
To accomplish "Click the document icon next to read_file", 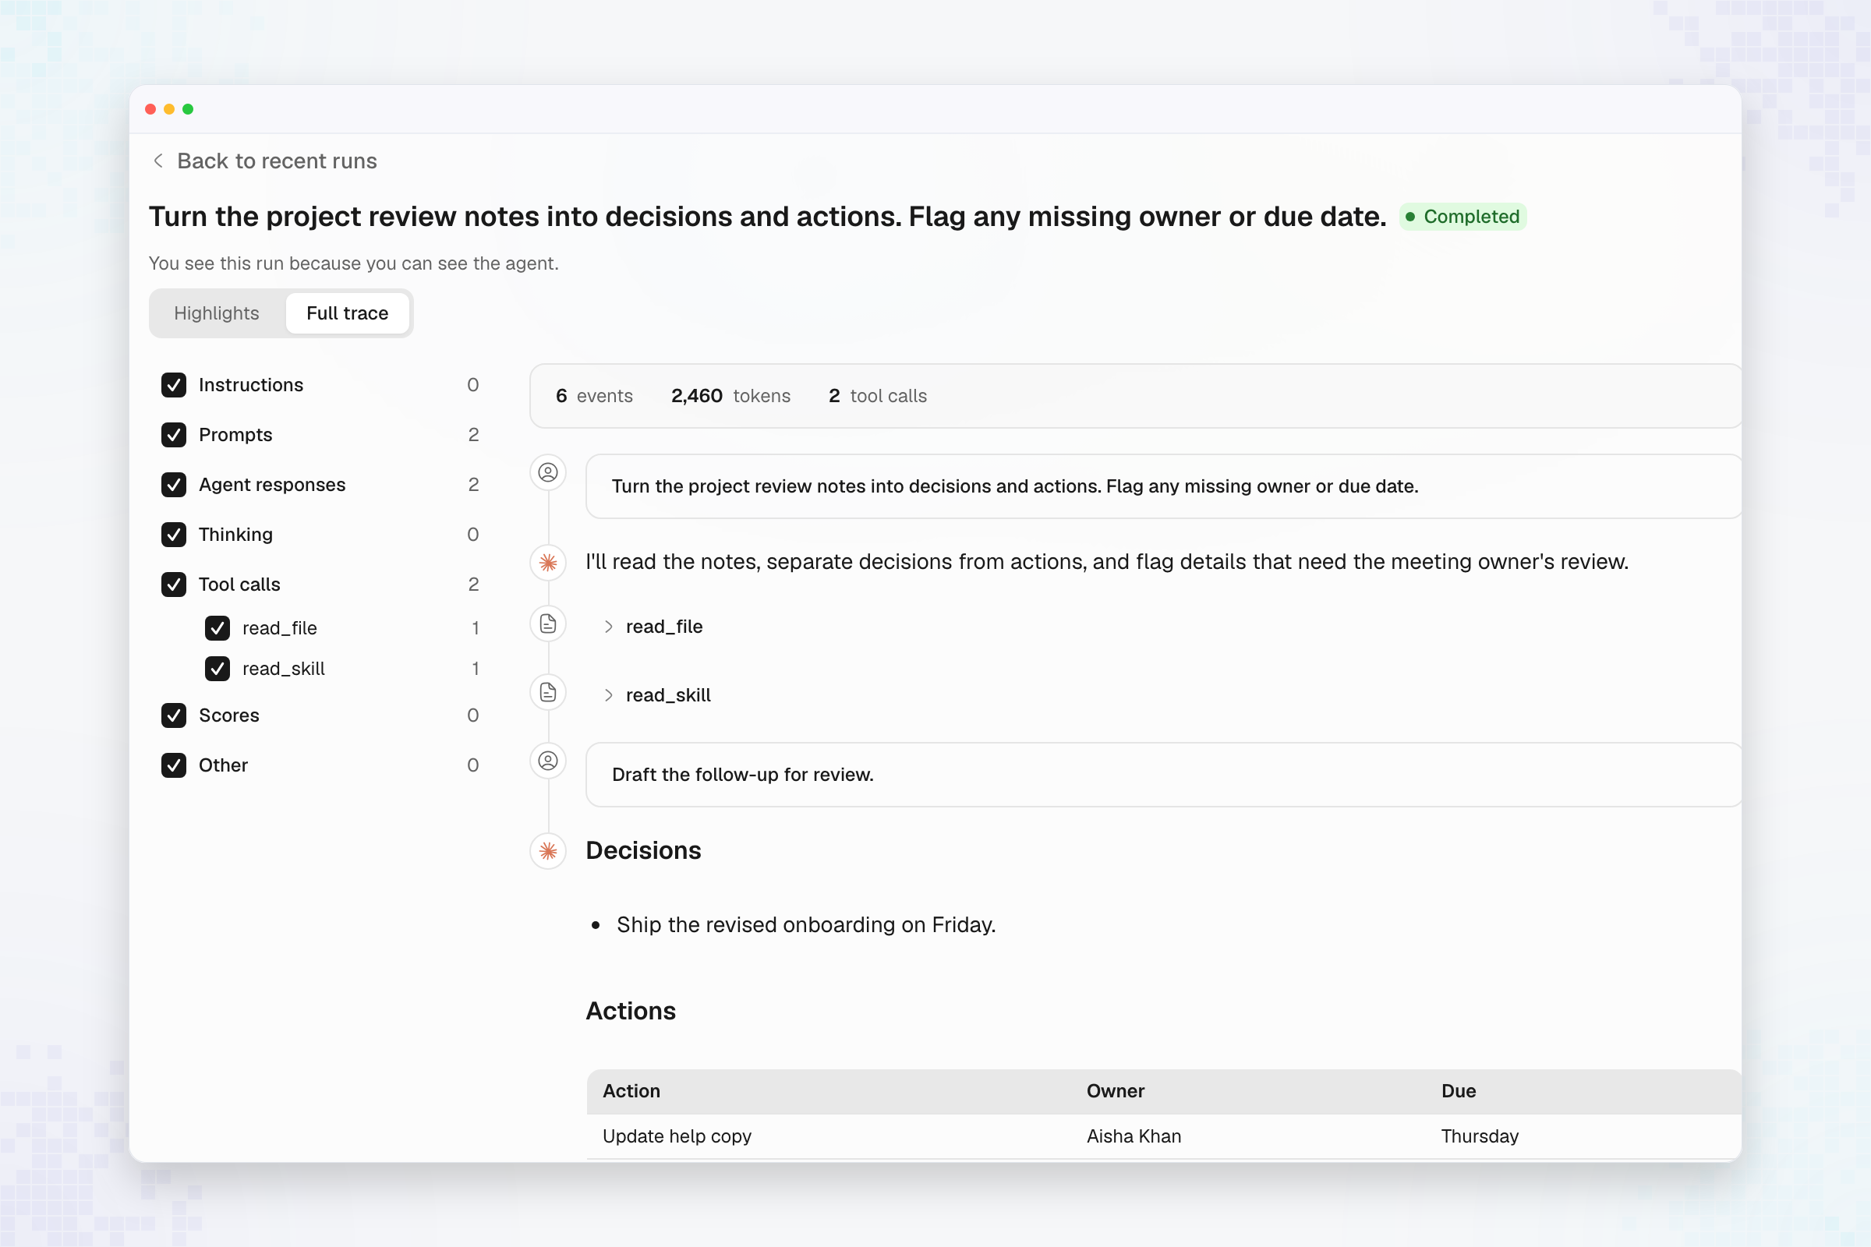I will 548,623.
